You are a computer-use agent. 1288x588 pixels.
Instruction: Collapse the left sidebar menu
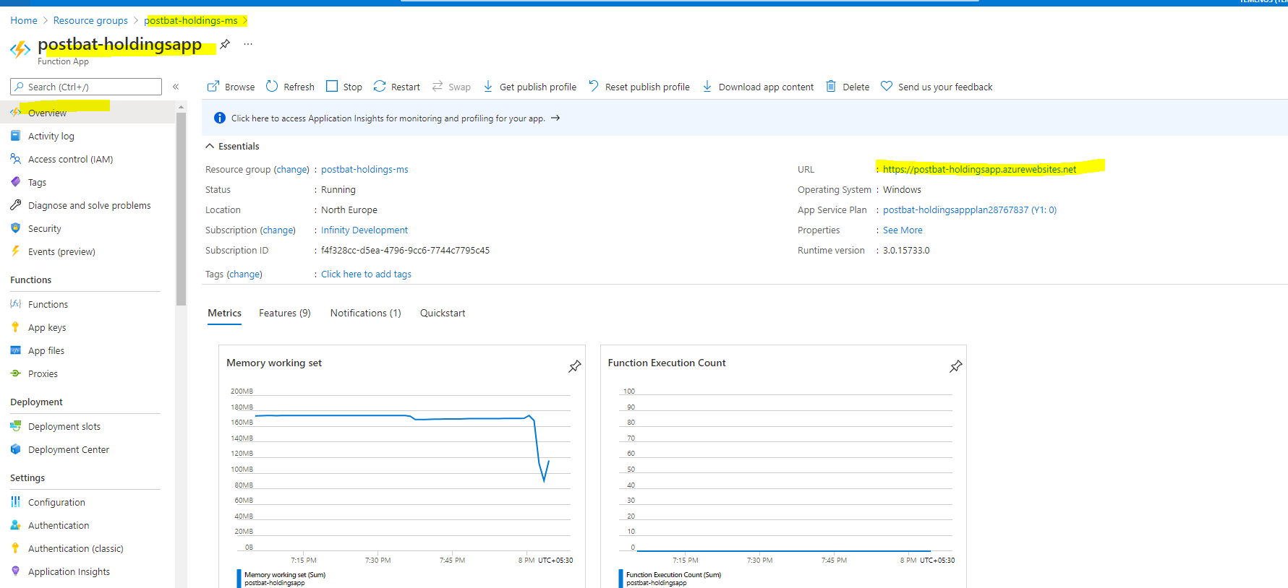[x=176, y=87]
